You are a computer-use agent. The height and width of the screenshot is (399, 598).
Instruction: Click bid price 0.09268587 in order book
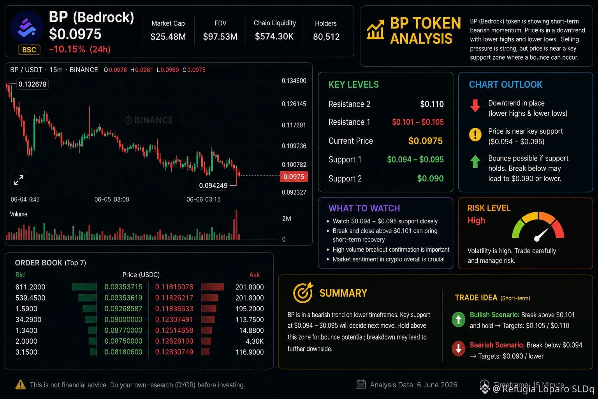coord(123,309)
